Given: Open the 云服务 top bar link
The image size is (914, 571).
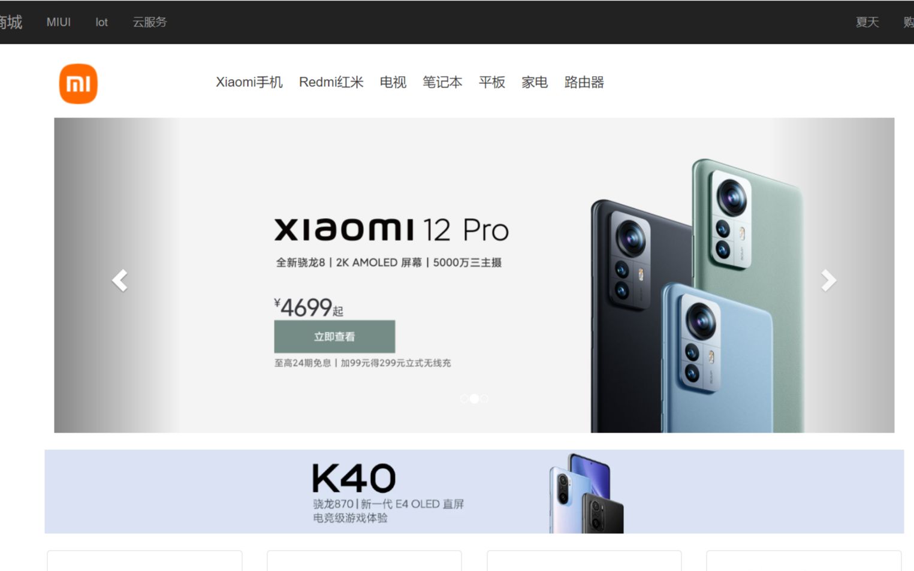Looking at the screenshot, I should click(150, 22).
